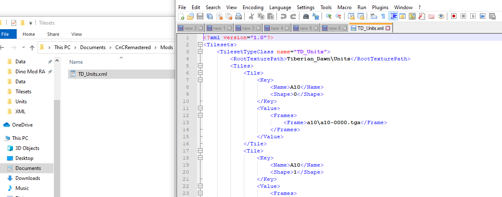Select OneDrive in navigation pane
Viewport: 502px width, 197px height.
pyautogui.click(x=22, y=125)
